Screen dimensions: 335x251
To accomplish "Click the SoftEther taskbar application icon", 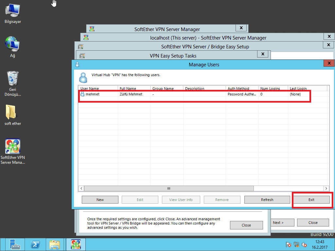I will 76,244.
